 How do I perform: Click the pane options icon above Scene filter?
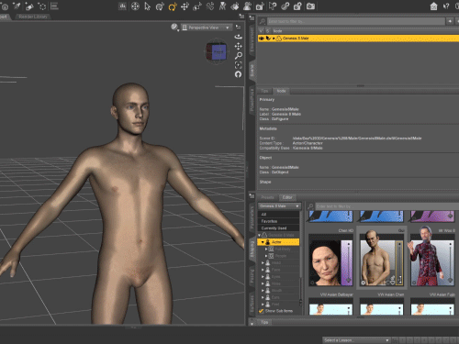coord(251,17)
